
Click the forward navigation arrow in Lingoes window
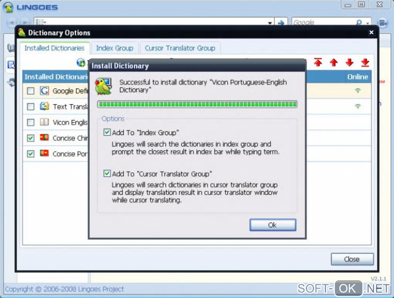(25, 23)
